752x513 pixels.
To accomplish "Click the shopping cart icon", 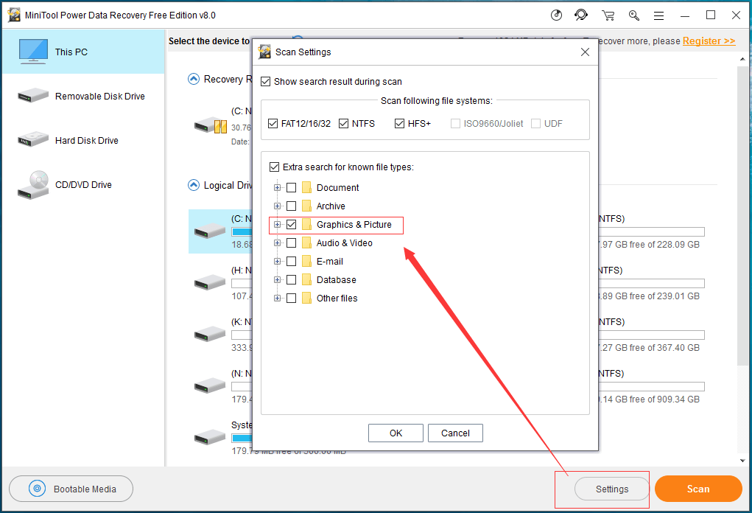I will [608, 15].
